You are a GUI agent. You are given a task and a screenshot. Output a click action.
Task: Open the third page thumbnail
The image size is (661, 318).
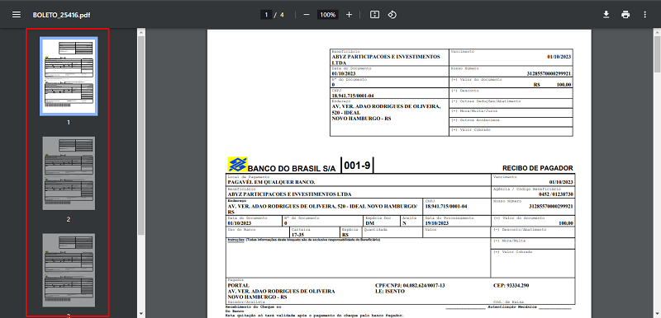pos(69,270)
